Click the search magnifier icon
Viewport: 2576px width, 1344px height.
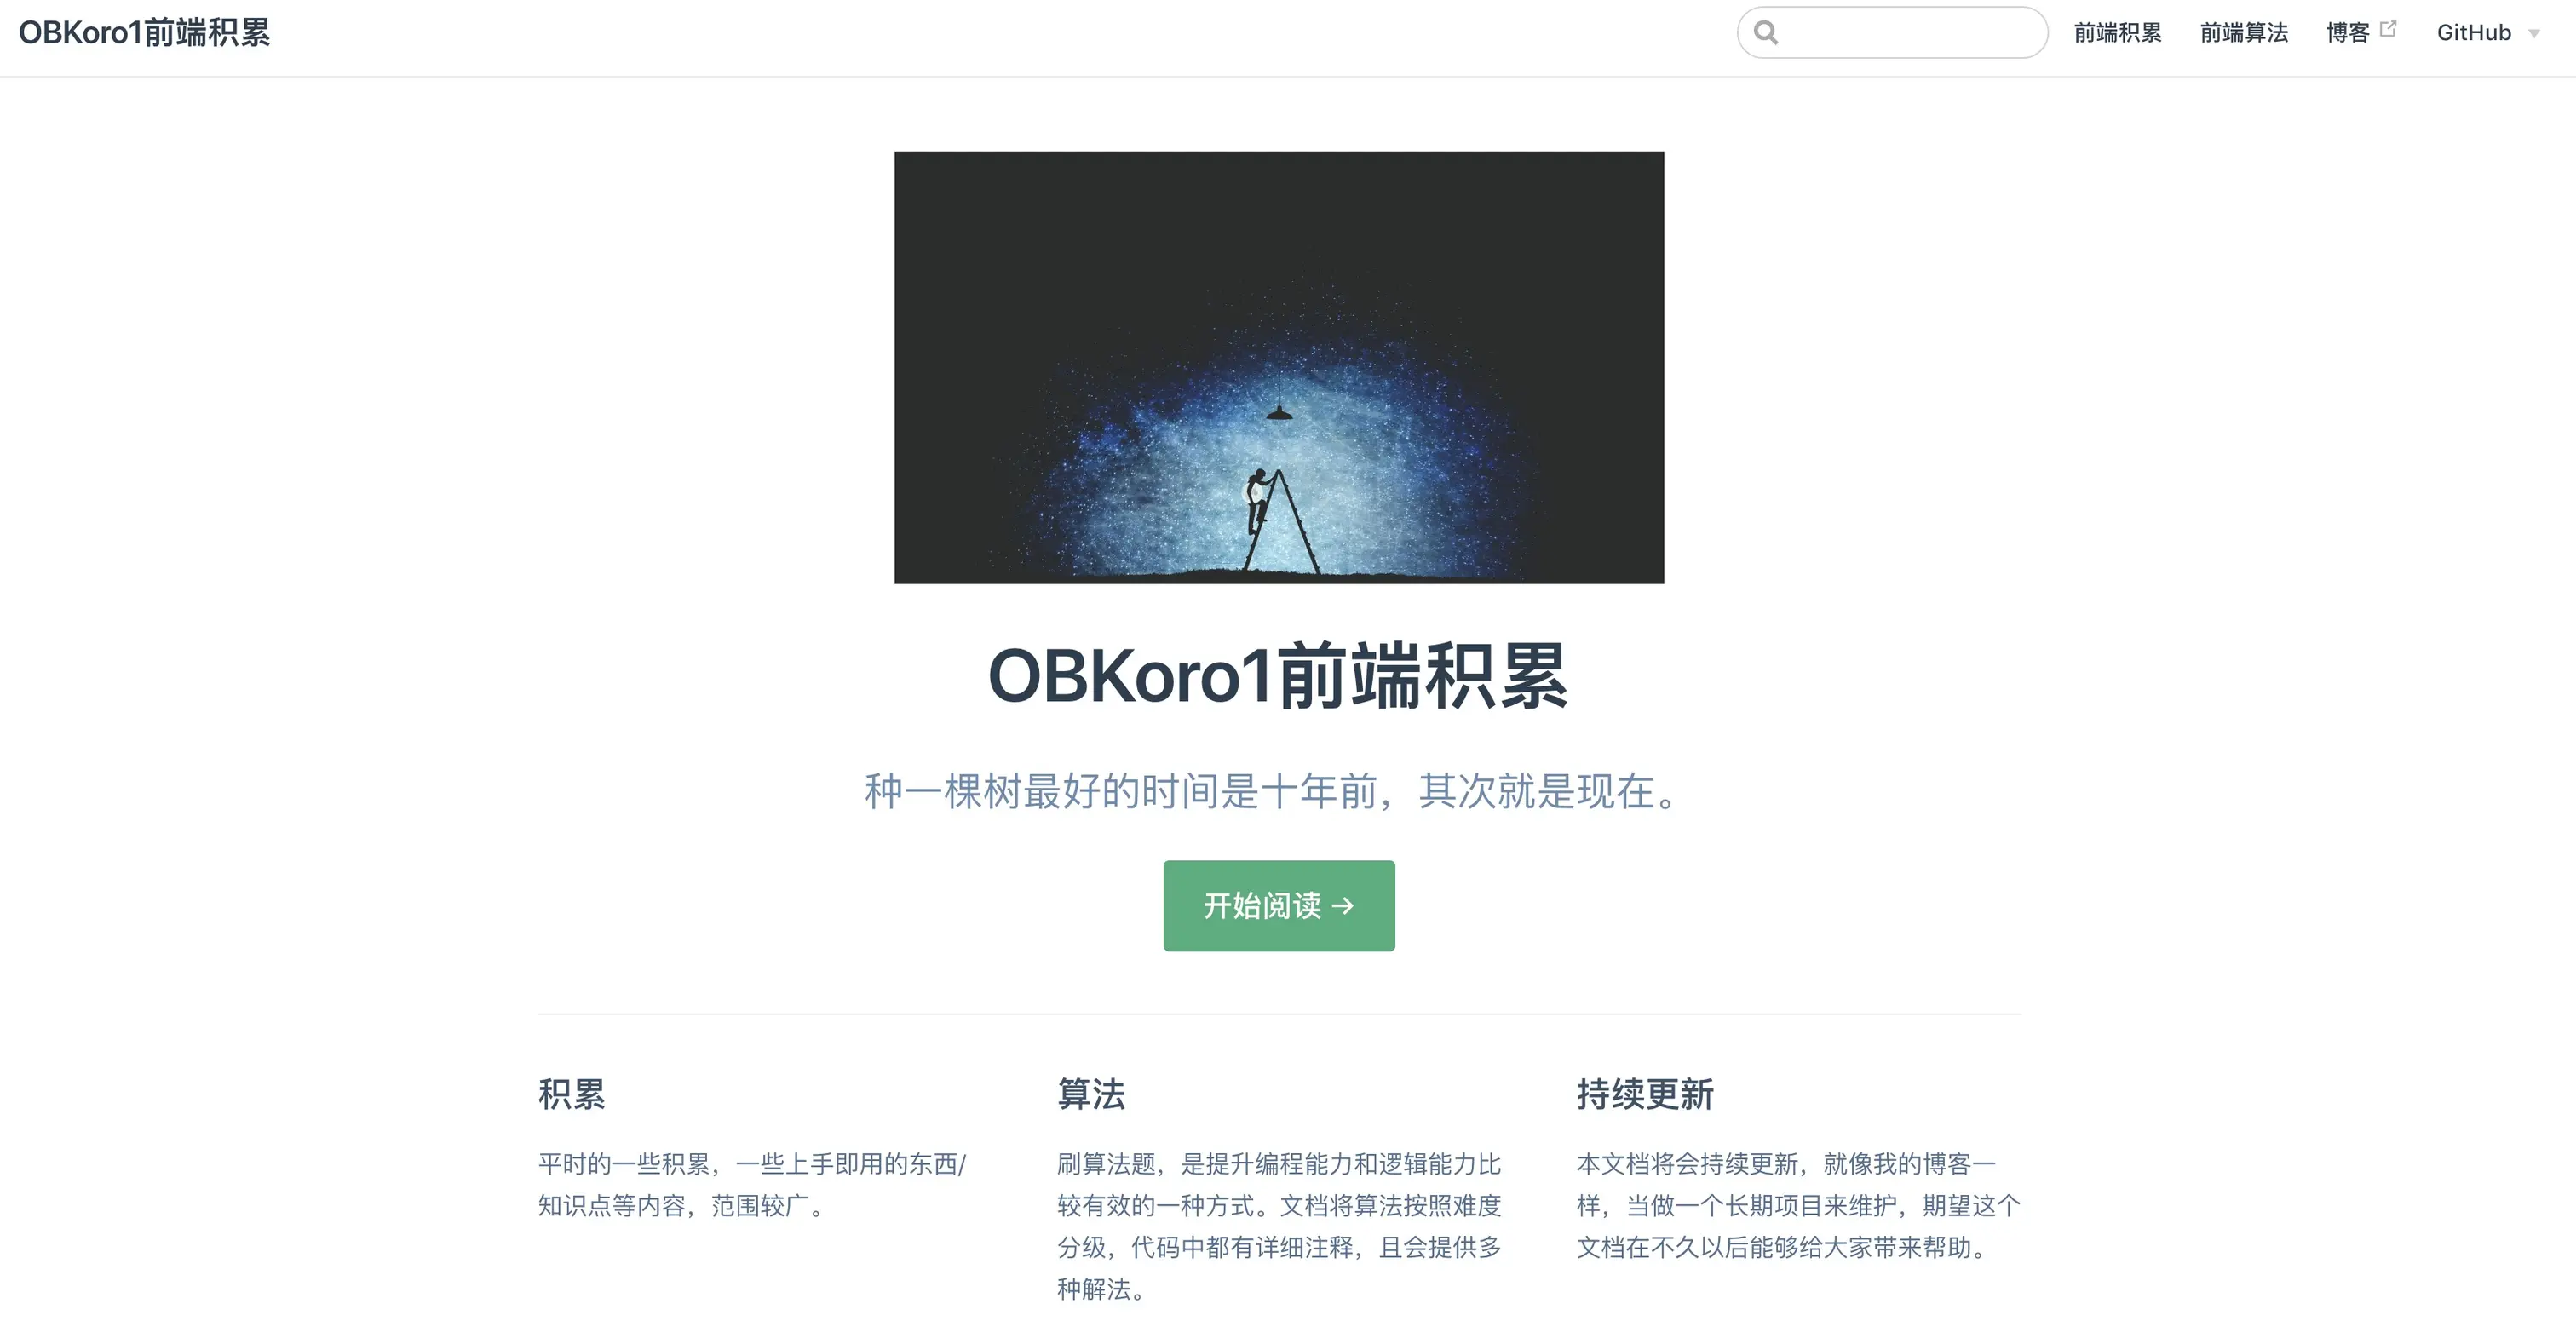pyautogui.click(x=1766, y=33)
